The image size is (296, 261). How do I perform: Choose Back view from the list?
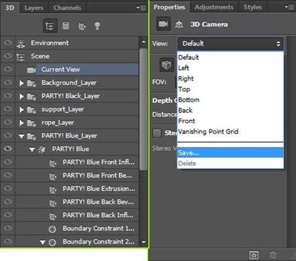coord(230,110)
